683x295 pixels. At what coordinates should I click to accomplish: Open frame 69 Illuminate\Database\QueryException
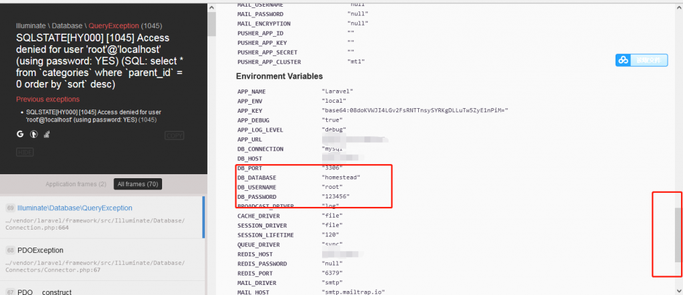click(x=101, y=218)
